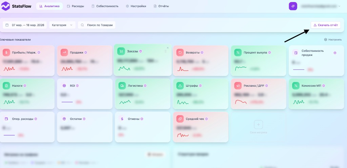Click the Логистика truck icon
The height and width of the screenshot is (168, 347).
coord(122,86)
